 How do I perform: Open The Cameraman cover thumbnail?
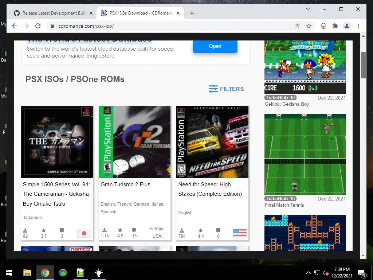57,142
